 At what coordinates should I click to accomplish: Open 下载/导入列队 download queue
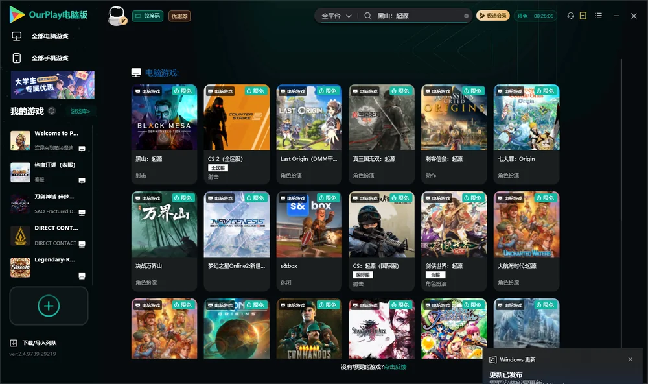tap(34, 342)
